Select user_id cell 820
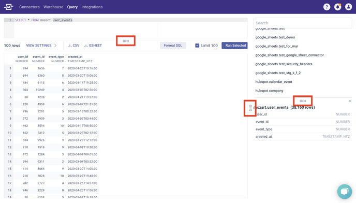Image resolution: width=356 pixels, height=203 pixels. point(25,104)
